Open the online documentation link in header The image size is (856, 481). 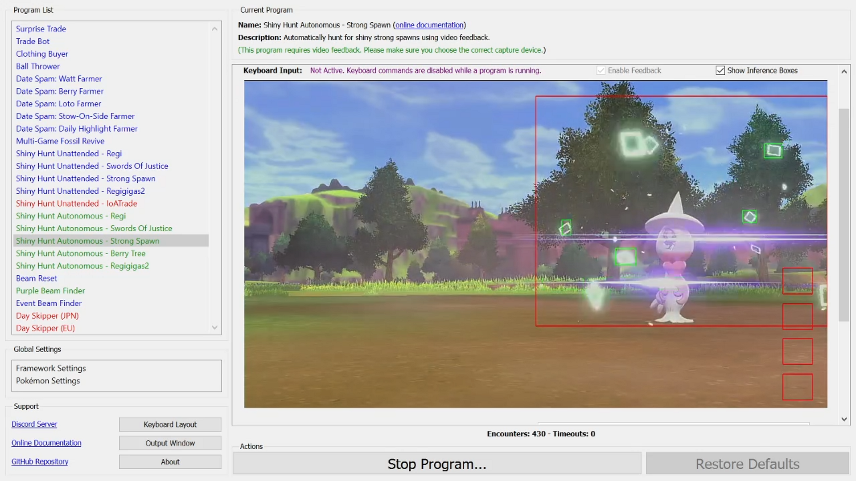tap(429, 25)
